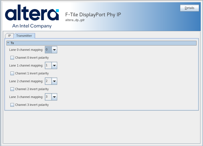Screen dimensions: 203x146
Task: Open Lane 3 channel mapping dropdown arrow
Action: click(x=54, y=97)
